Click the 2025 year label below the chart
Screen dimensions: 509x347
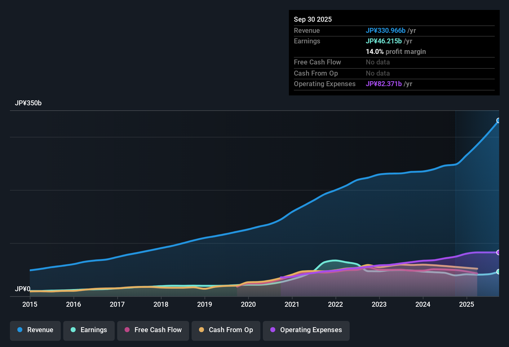pyautogui.click(x=467, y=305)
